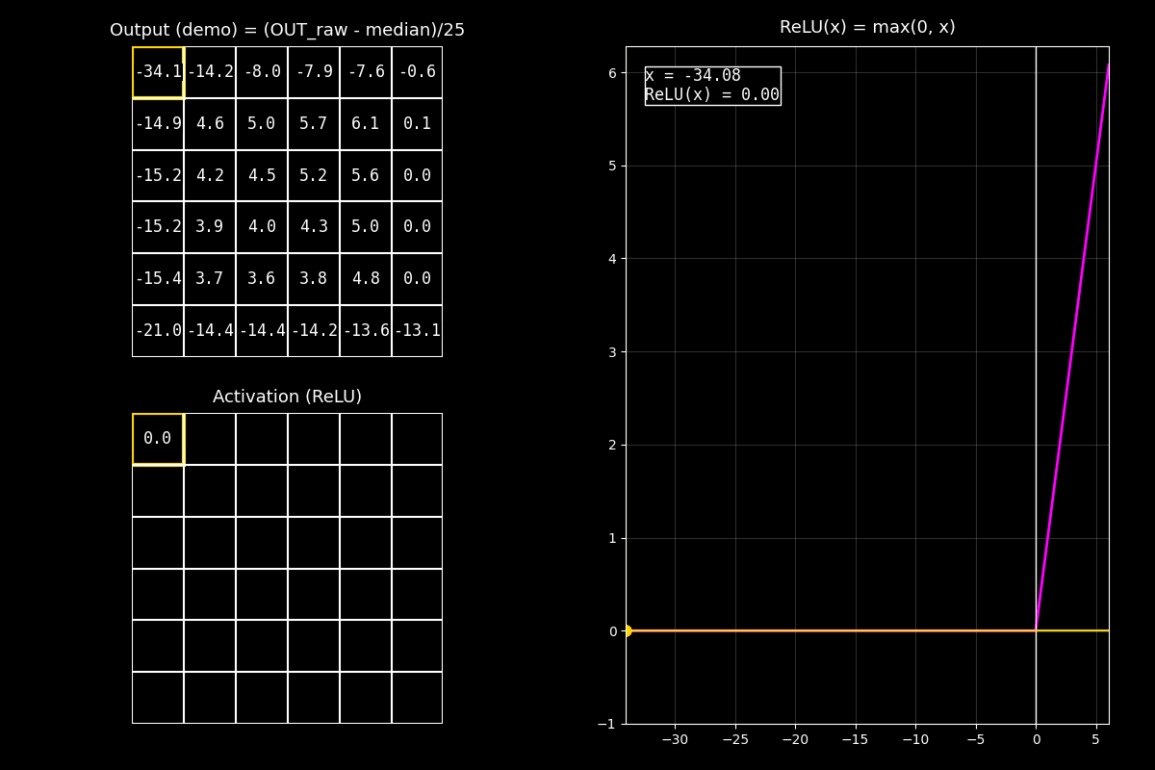The image size is (1155, 770).
Task: Click the x = -34.08 annotation box
Action: (x=712, y=86)
